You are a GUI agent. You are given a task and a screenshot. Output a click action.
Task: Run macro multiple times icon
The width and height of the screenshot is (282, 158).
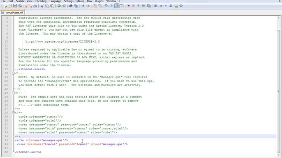[x=144, y=6]
